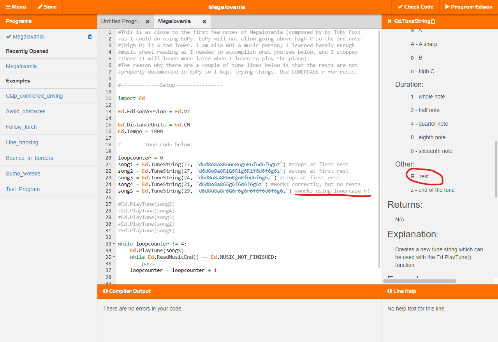Save the current program

click(x=47, y=7)
